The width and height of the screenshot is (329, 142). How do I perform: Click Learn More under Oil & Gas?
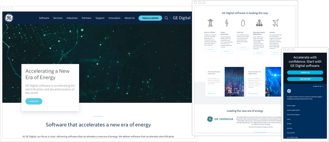point(243,48)
